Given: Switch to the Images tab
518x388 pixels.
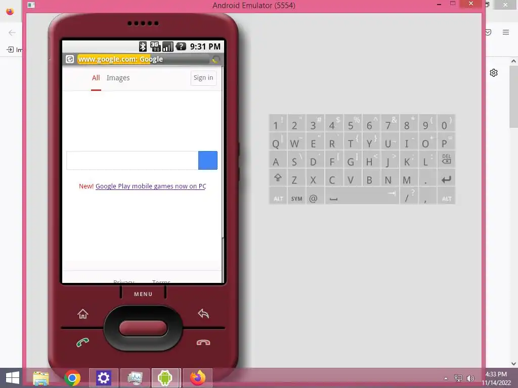Looking at the screenshot, I should click(118, 78).
